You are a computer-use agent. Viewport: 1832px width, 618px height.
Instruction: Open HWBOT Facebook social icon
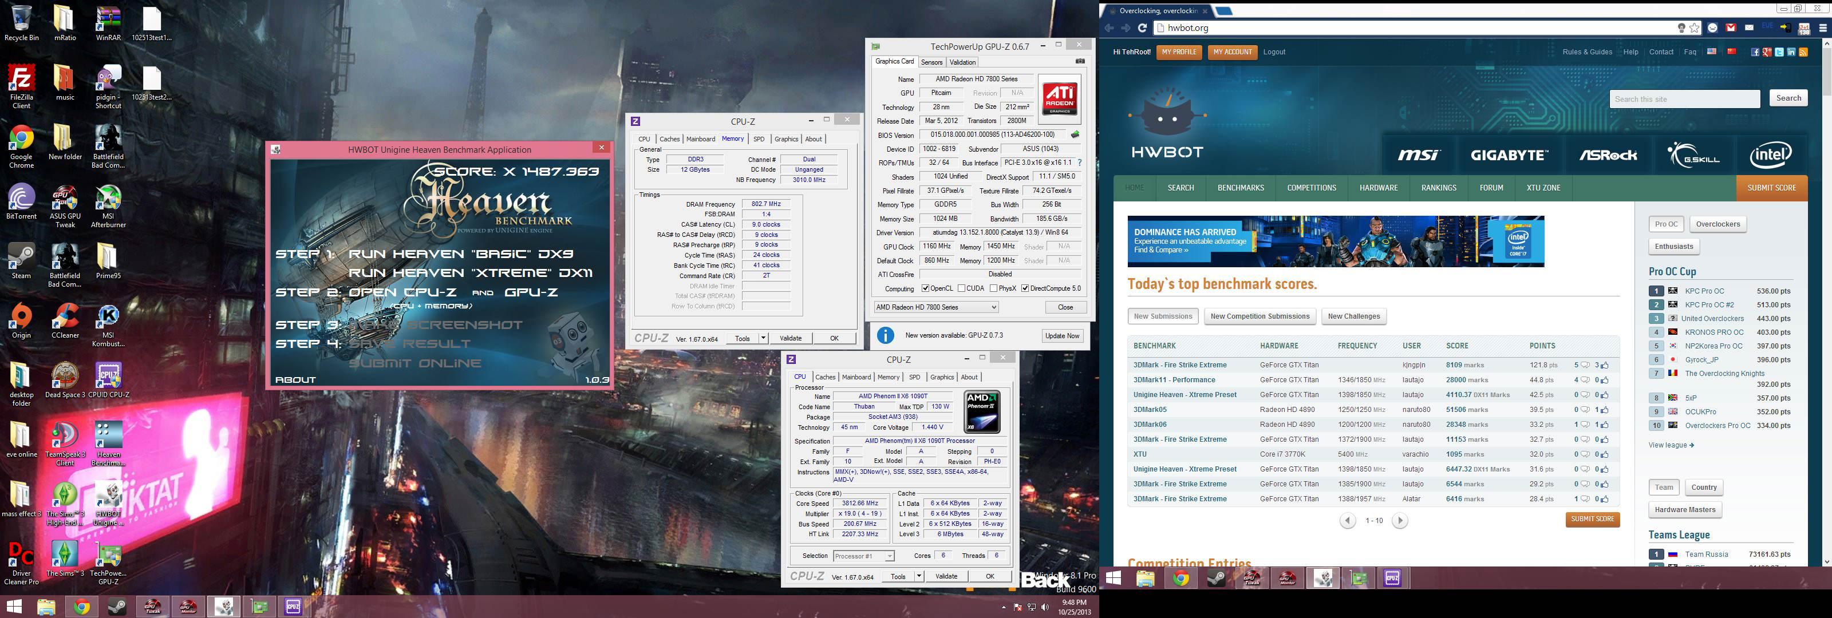pyautogui.click(x=1755, y=52)
